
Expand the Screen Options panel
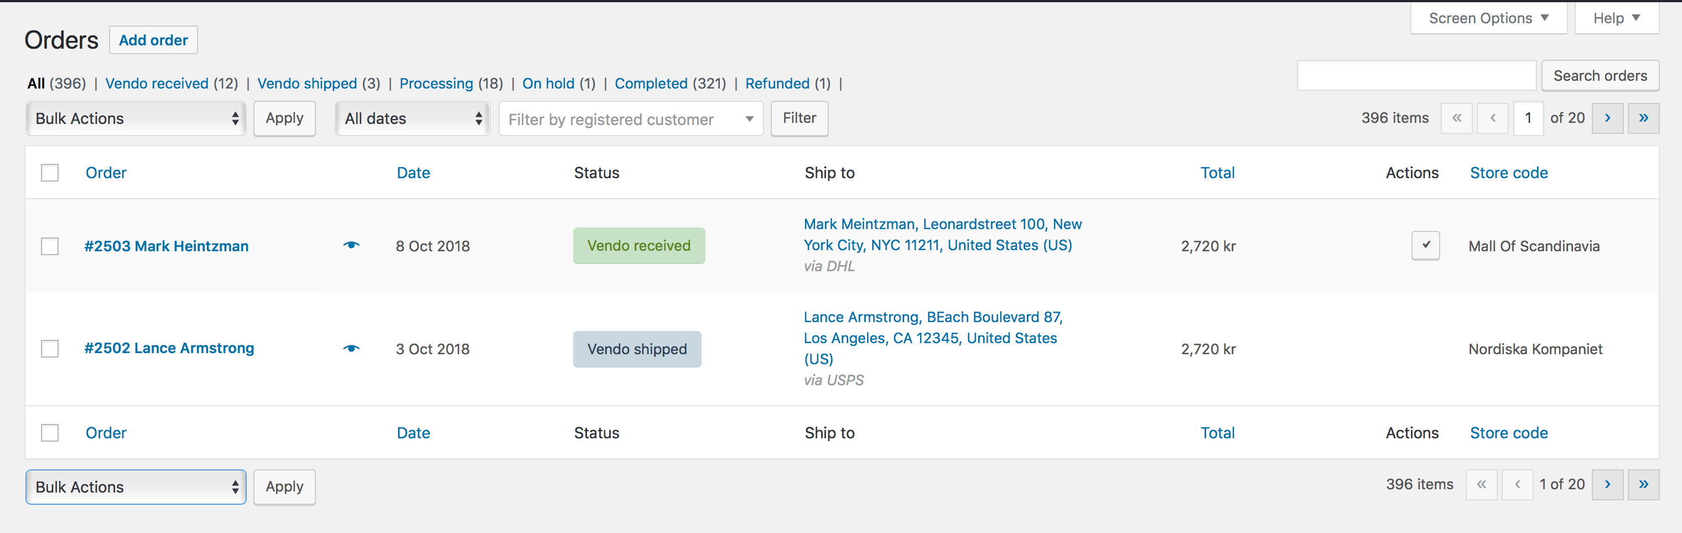[1488, 18]
